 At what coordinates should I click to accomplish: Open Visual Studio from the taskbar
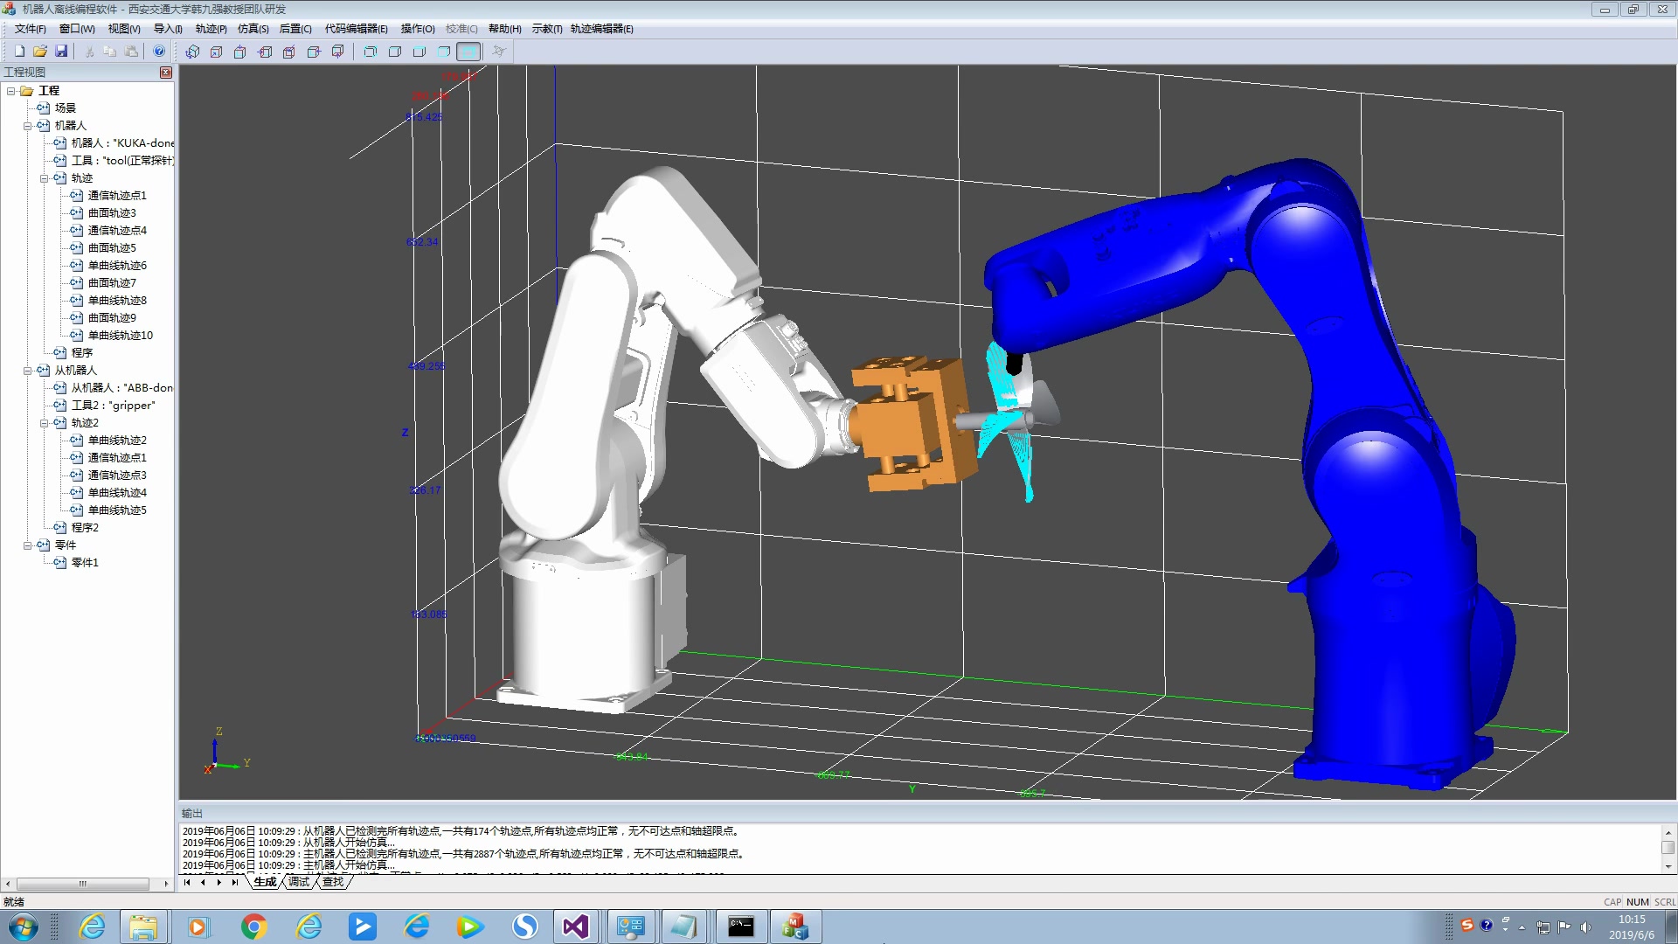coord(576,927)
